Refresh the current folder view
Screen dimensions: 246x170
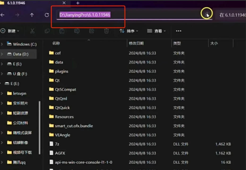point(47,15)
